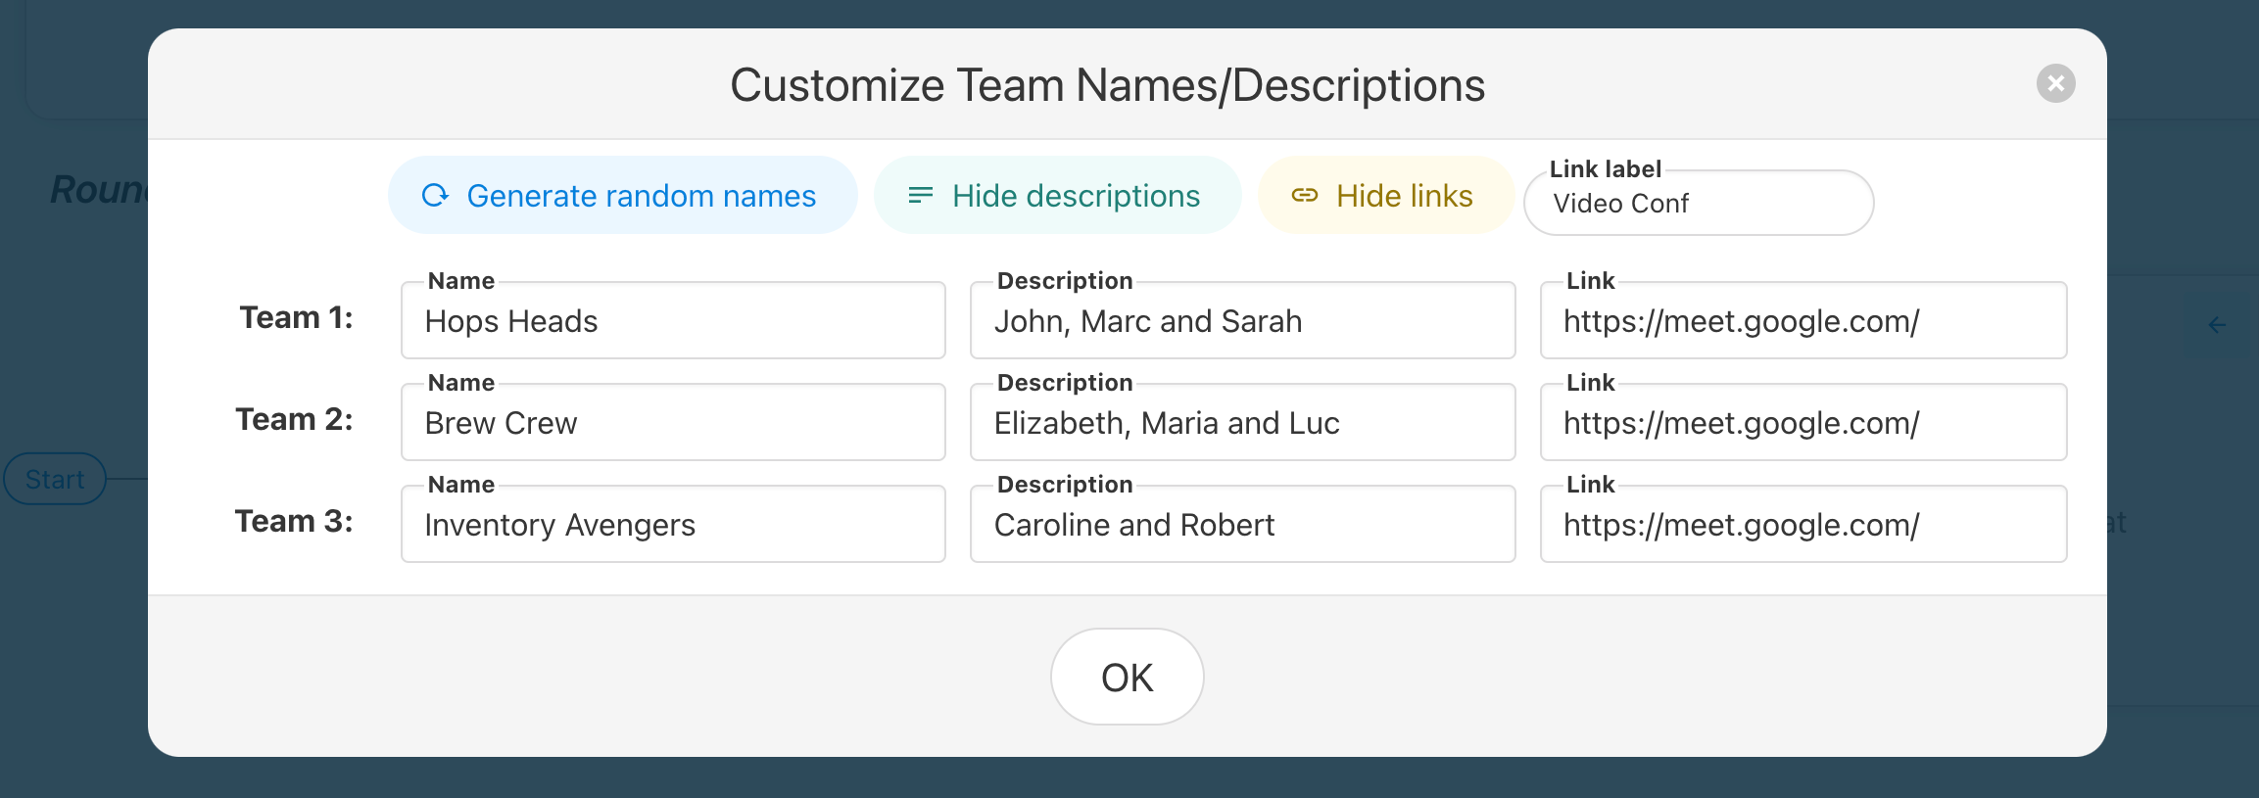Click the Start button in the background
Image resolution: width=2259 pixels, height=798 pixels.
pyautogui.click(x=55, y=479)
